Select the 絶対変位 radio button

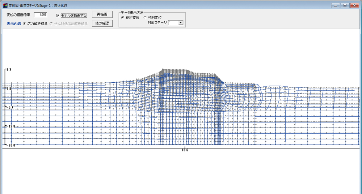pos(123,18)
